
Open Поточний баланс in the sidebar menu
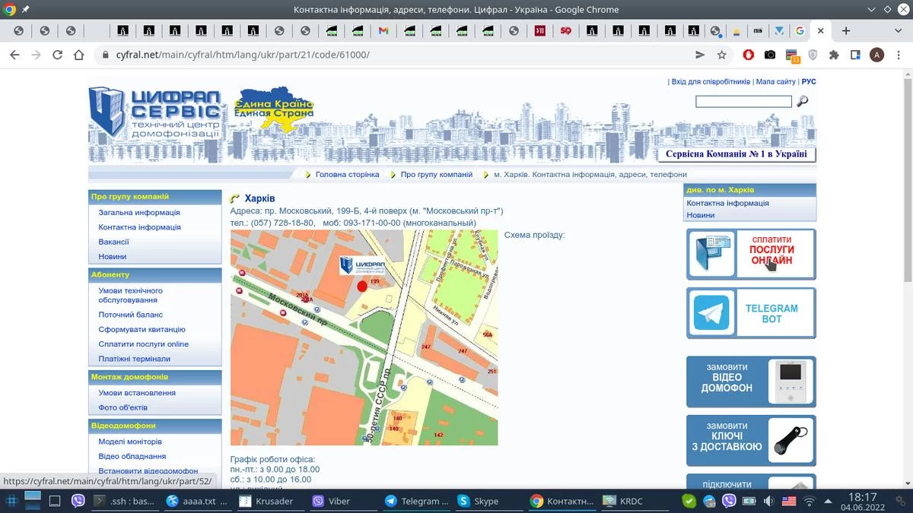click(130, 315)
